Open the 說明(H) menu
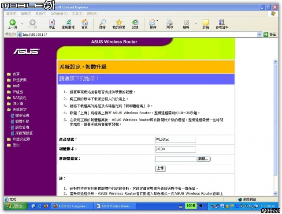The image size is (282, 214). 92,14
